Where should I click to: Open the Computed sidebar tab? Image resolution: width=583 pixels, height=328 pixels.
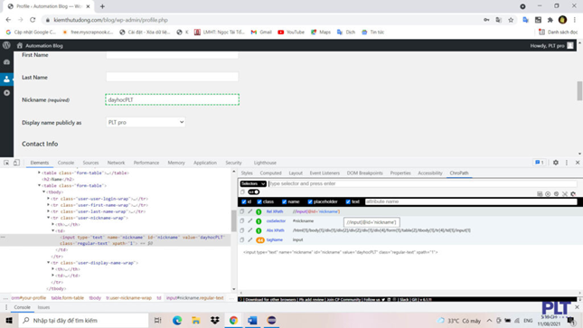(x=270, y=173)
